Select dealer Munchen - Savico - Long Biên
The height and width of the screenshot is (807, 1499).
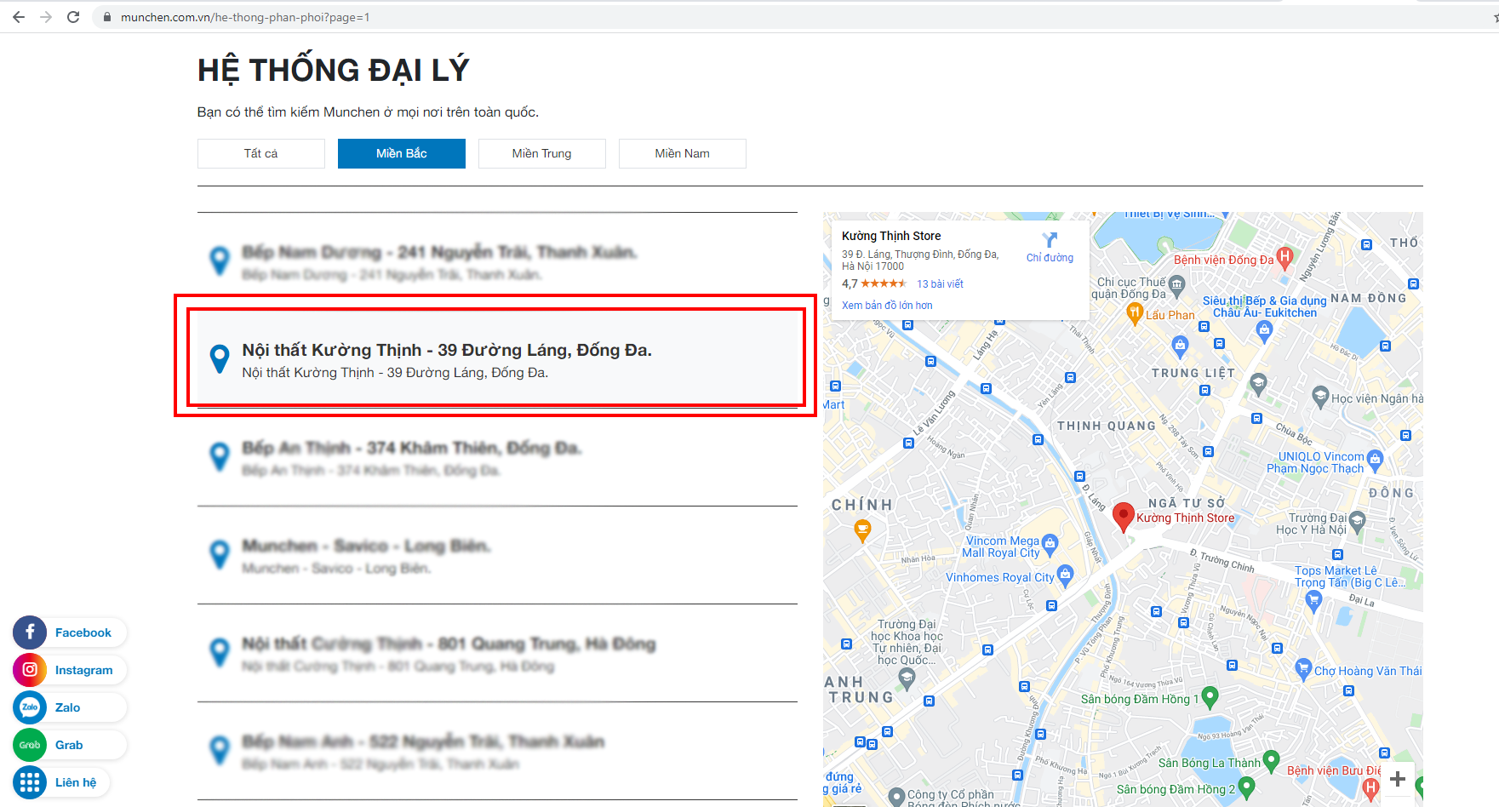tap(497, 555)
